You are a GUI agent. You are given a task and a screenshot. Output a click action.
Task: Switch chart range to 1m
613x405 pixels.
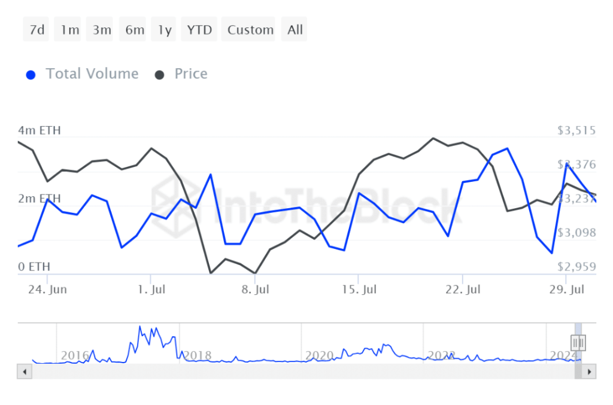click(x=69, y=30)
